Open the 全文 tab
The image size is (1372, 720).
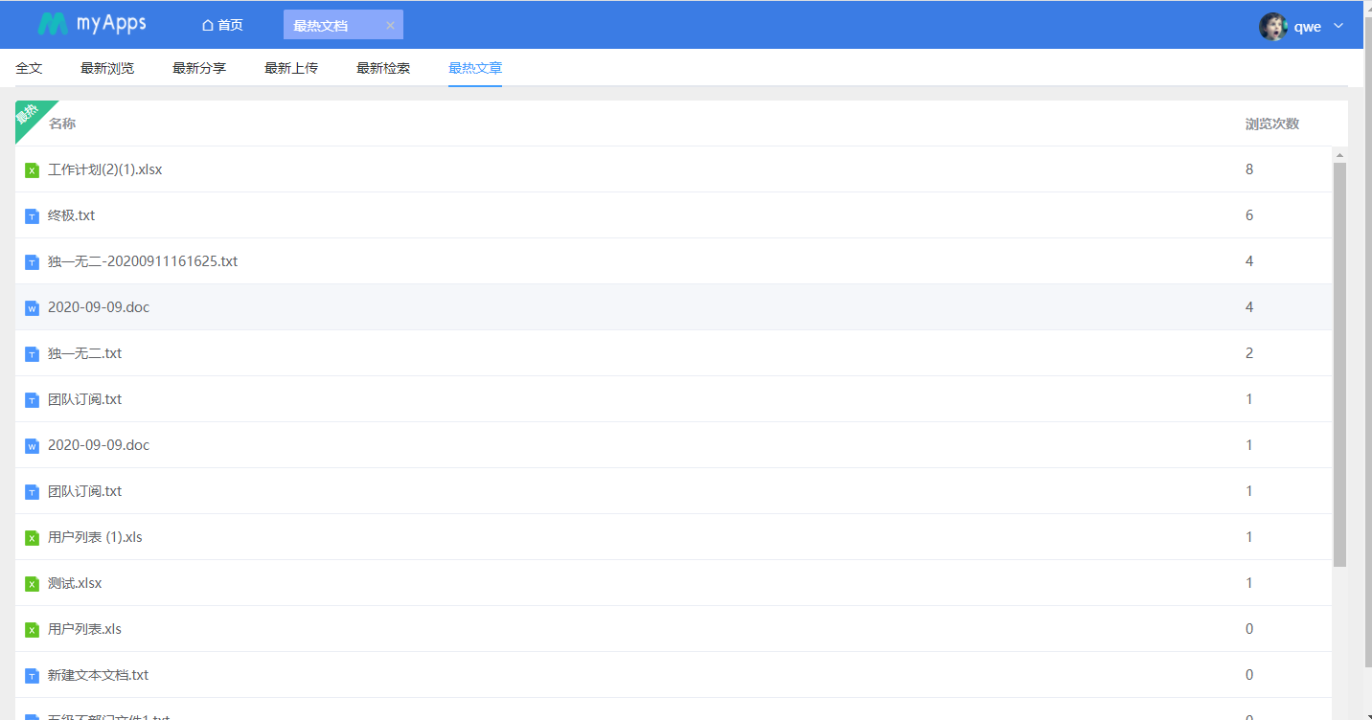[29, 68]
